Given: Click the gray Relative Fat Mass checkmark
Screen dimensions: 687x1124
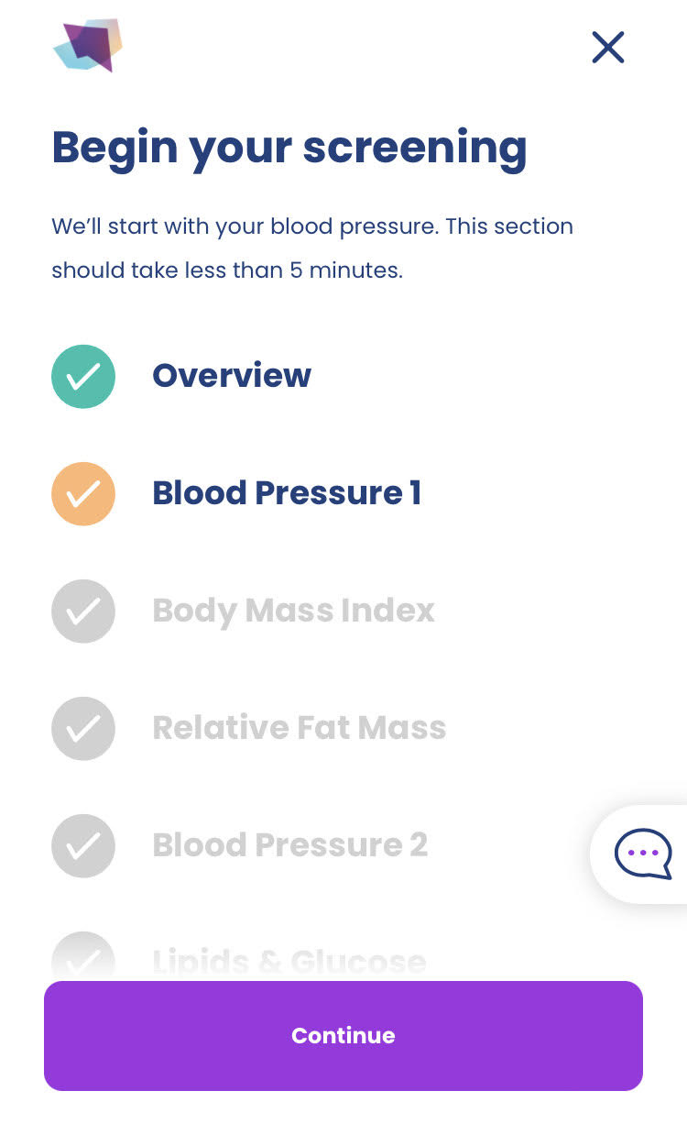Looking at the screenshot, I should 83,728.
